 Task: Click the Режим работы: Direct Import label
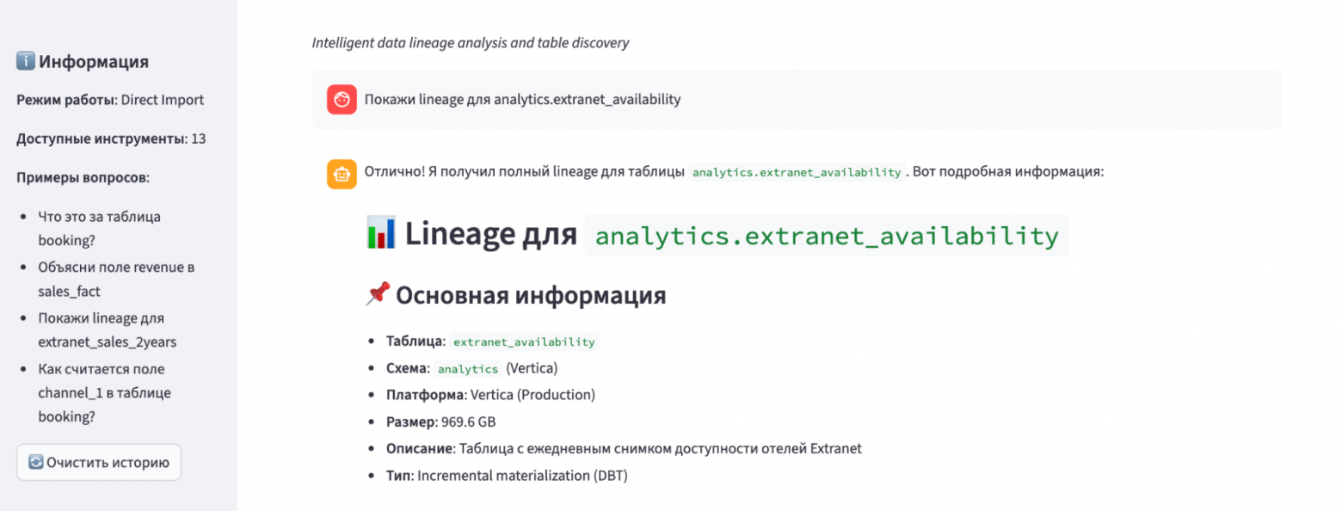pyautogui.click(x=109, y=100)
